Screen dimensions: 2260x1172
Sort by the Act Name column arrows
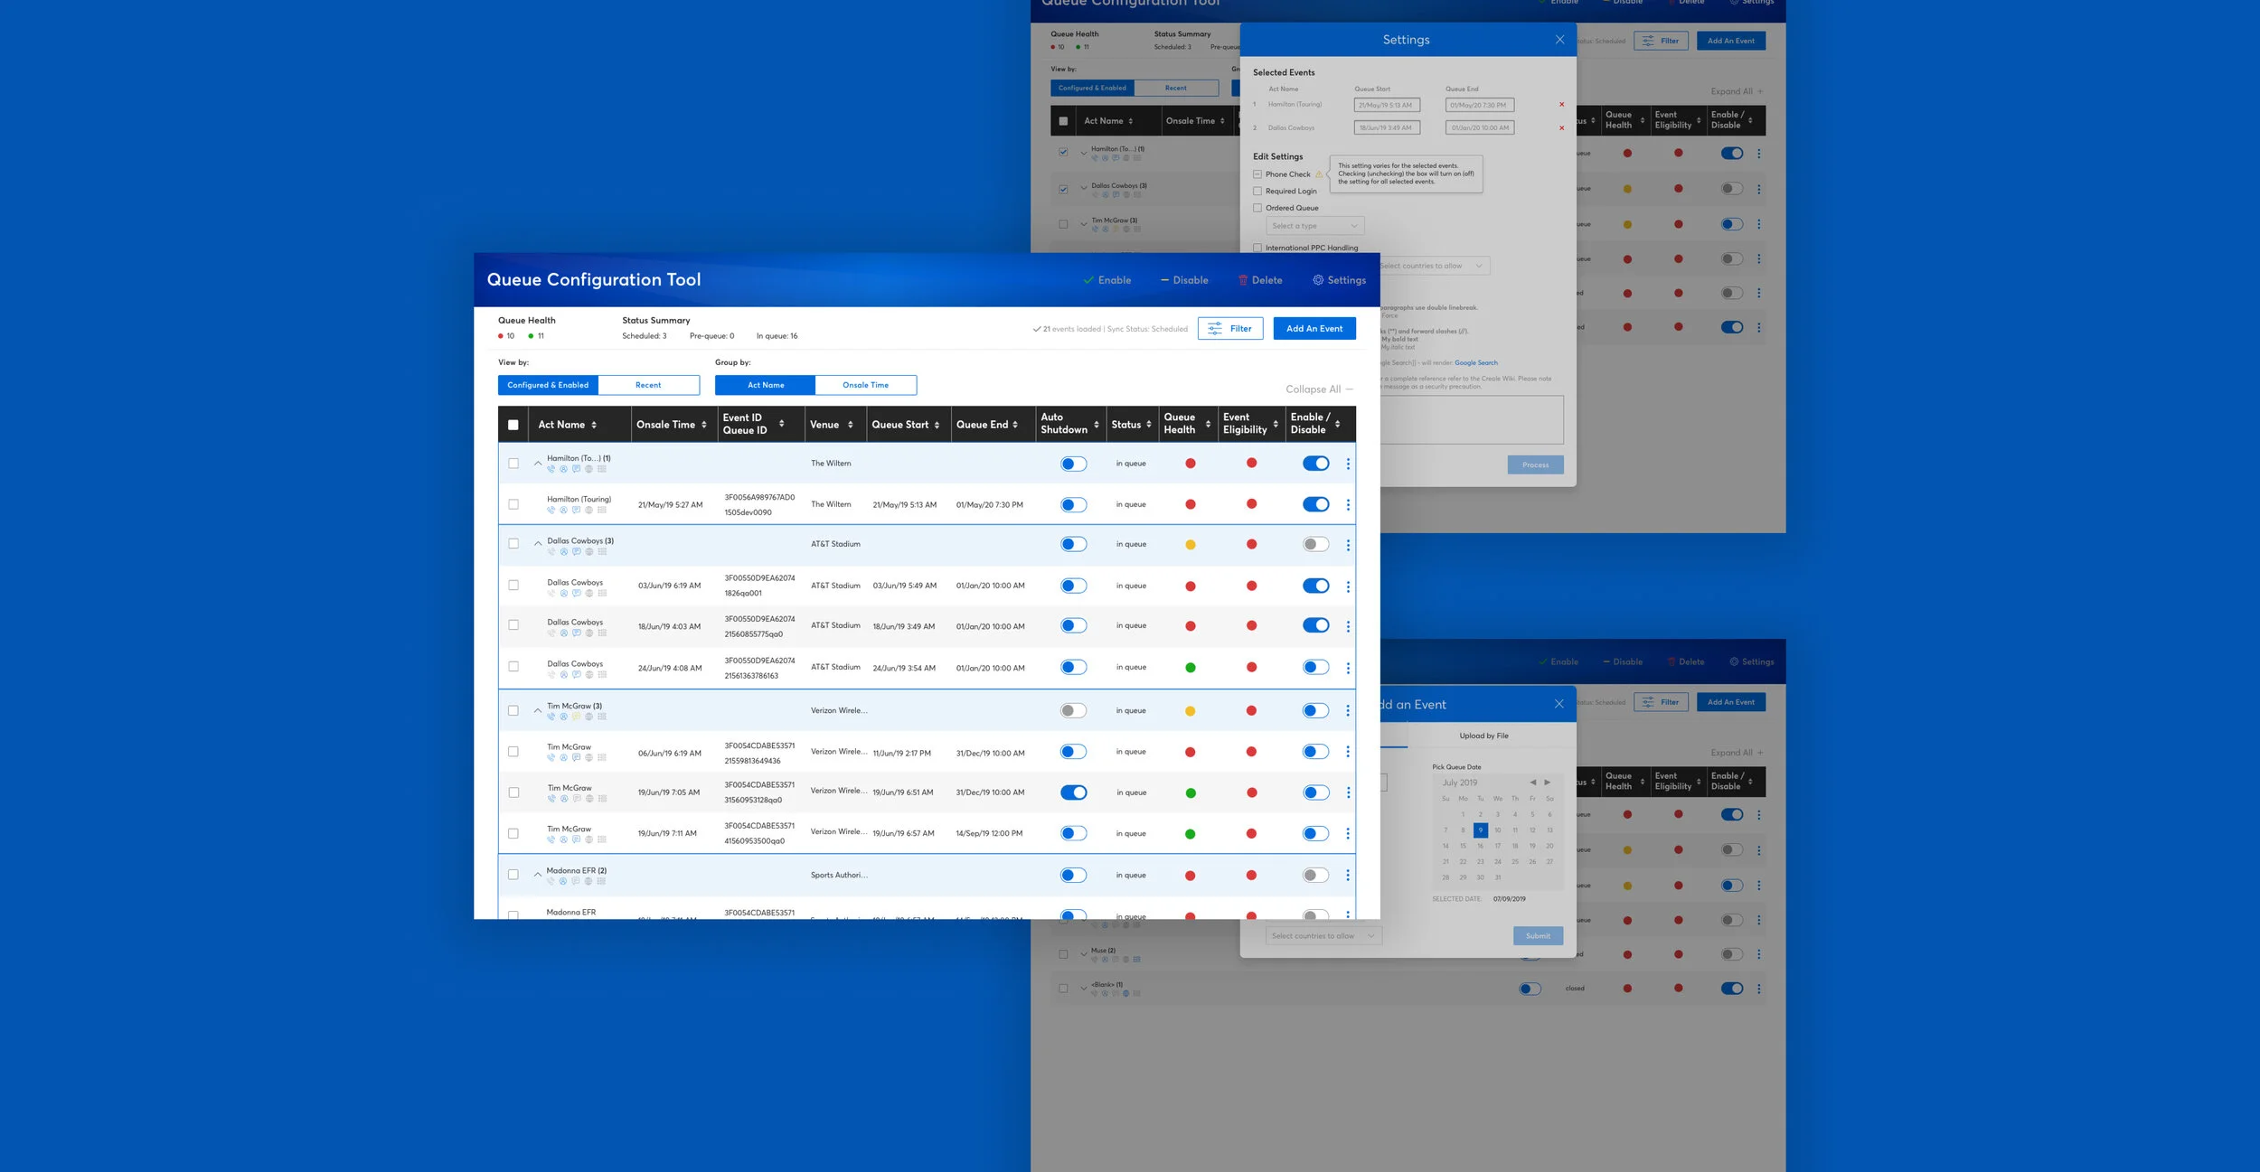[594, 425]
